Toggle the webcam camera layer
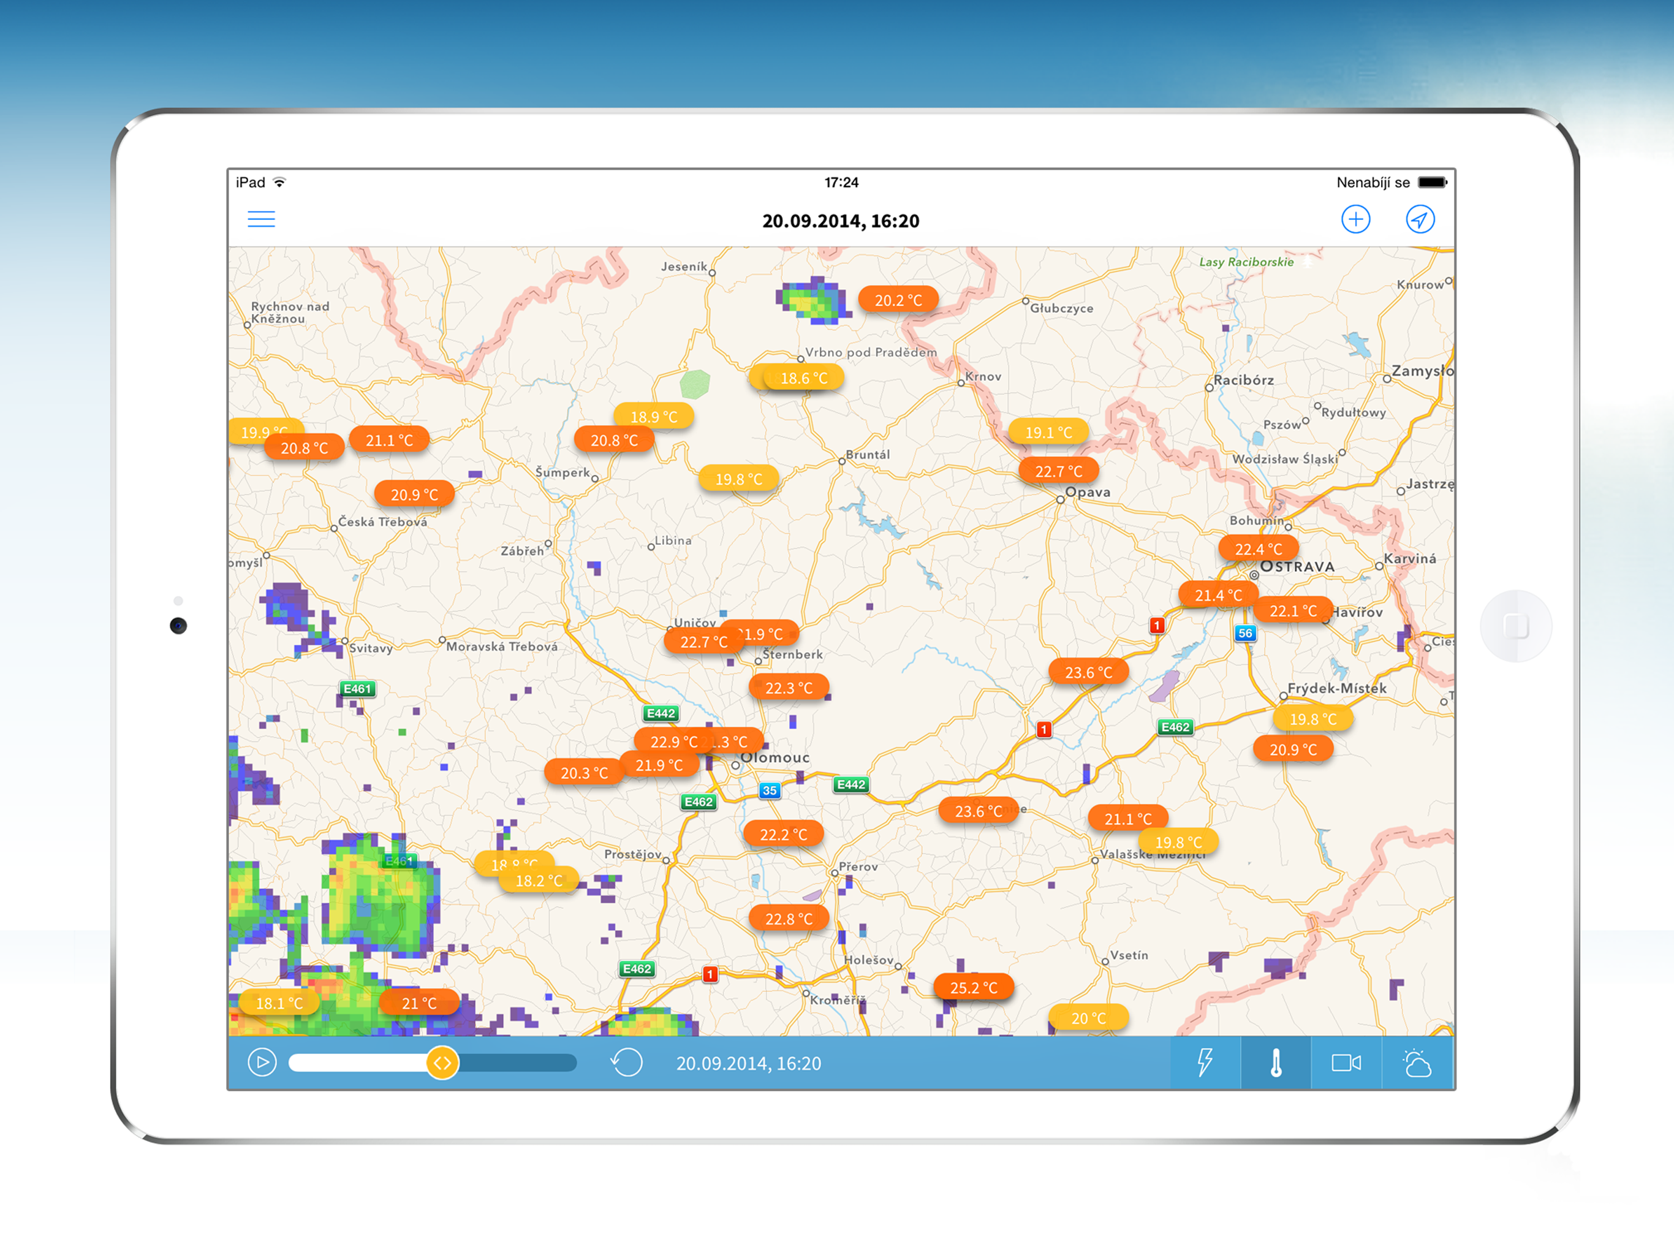Screen dimensions: 1674x1255 (x=1346, y=1062)
